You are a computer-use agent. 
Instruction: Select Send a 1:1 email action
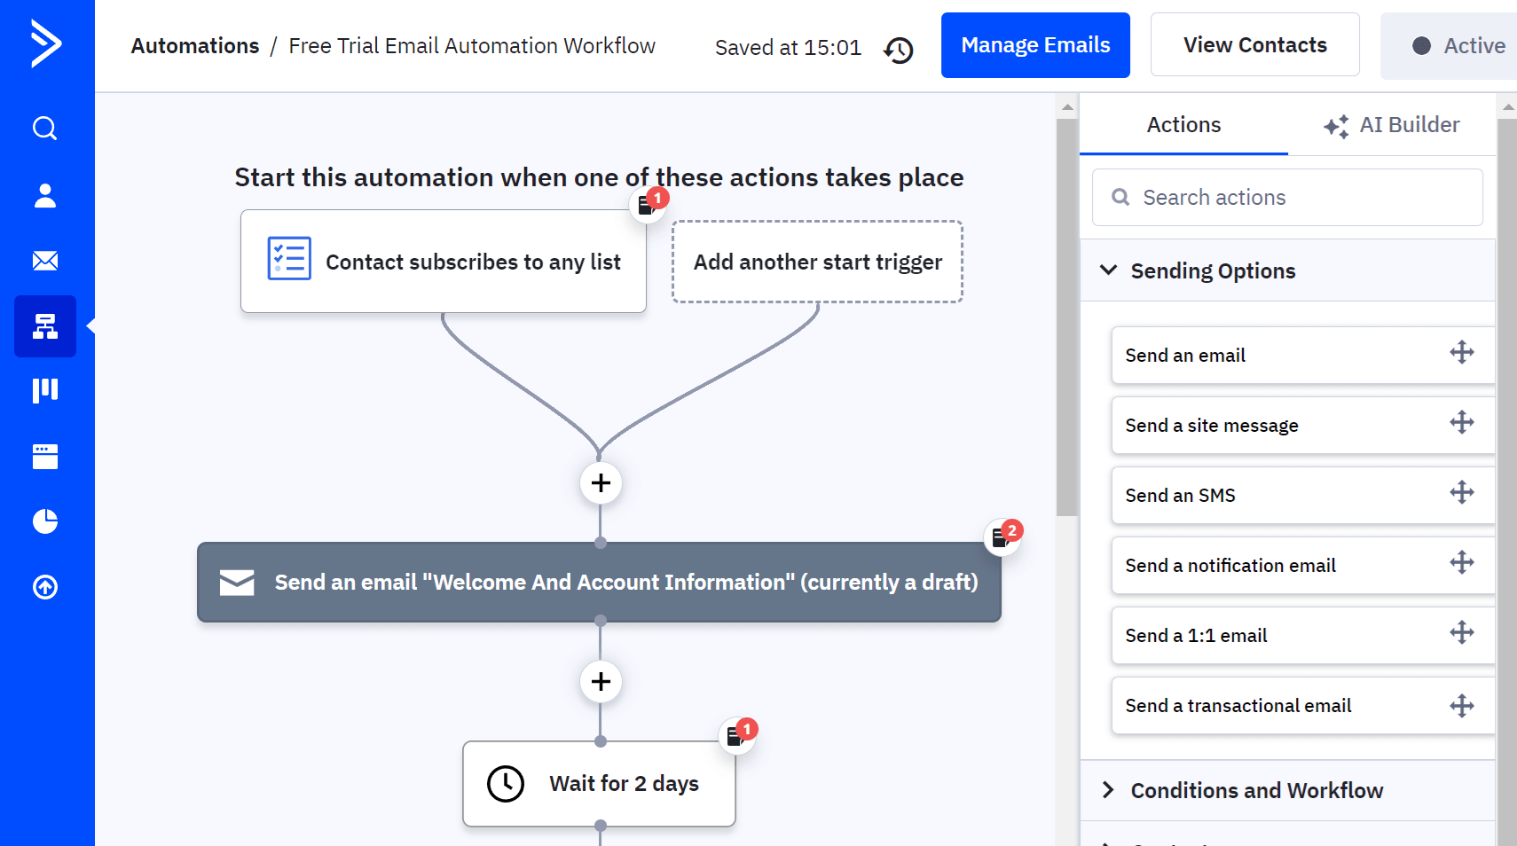click(x=1302, y=635)
